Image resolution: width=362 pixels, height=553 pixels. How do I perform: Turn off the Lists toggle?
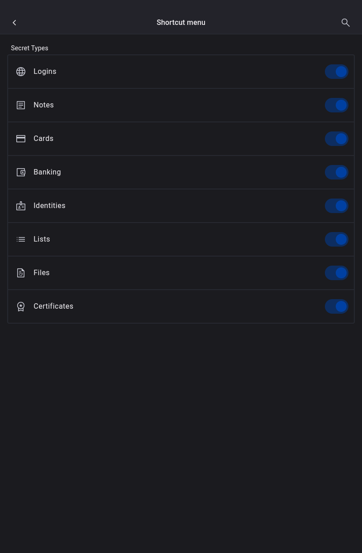[336, 239]
